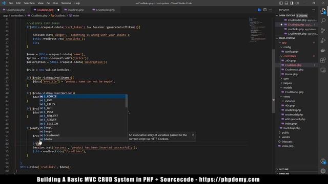This screenshot has height=184, width=328.
Task: Click the Split Editor icon
Action: coord(265,10)
